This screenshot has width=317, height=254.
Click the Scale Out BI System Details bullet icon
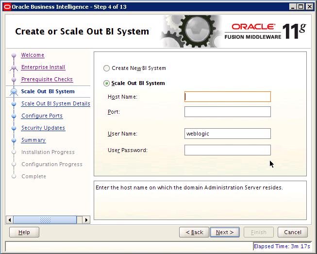14,104
